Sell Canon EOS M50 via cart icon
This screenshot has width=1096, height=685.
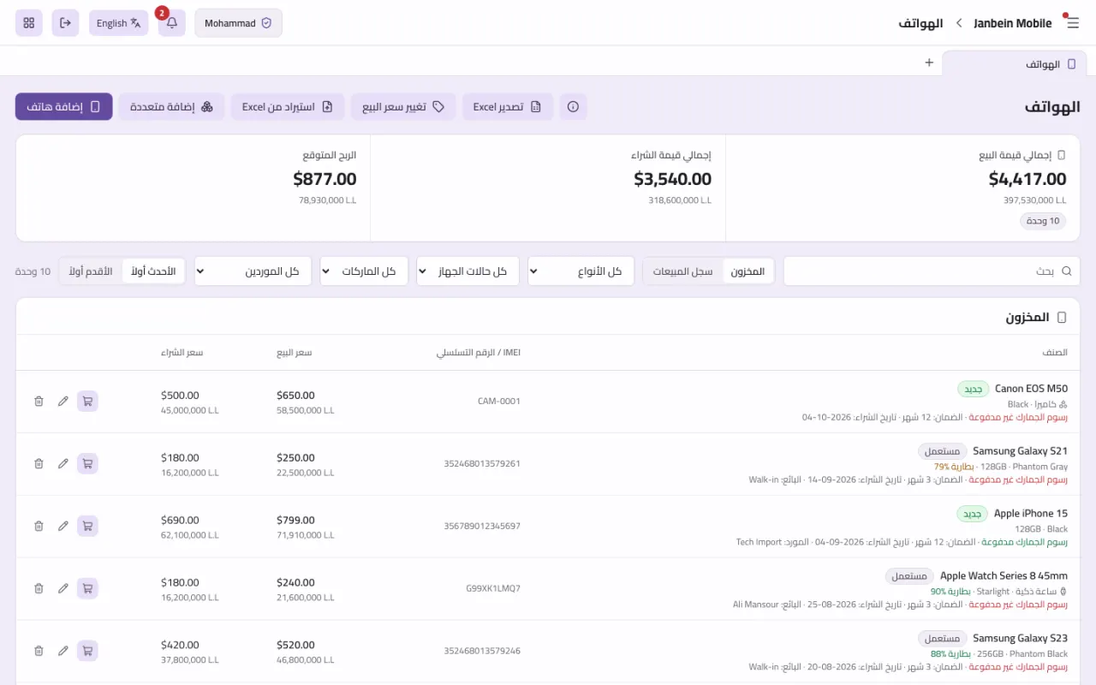[87, 401]
